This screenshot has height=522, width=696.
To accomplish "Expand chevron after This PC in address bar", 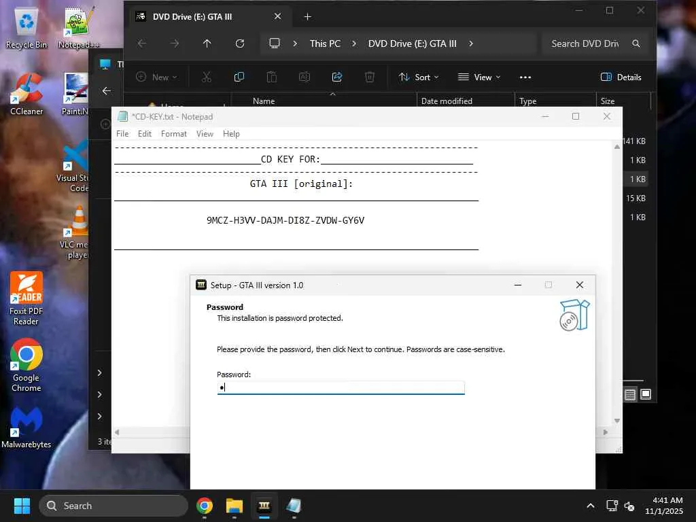I will pyautogui.click(x=353, y=43).
